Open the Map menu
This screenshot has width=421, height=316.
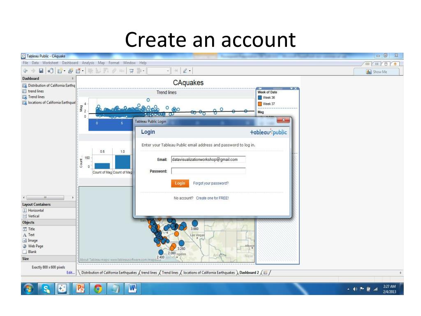(102, 63)
